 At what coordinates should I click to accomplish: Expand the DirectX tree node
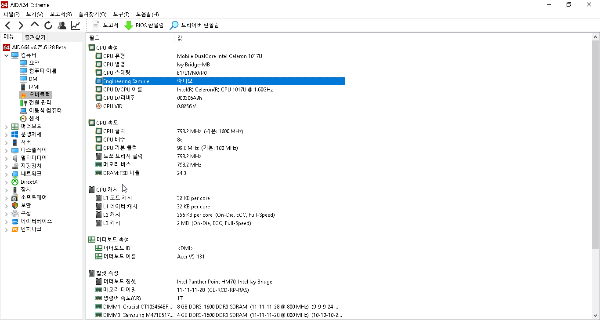(6, 182)
